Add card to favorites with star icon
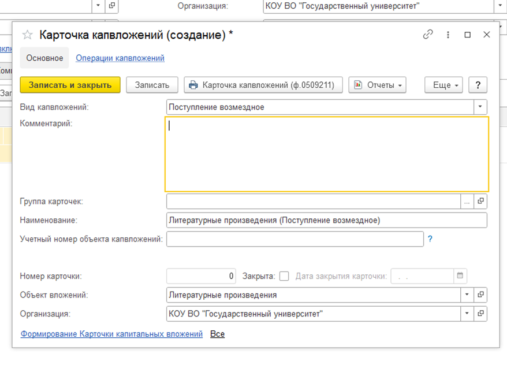The image size is (507, 365). [x=28, y=35]
